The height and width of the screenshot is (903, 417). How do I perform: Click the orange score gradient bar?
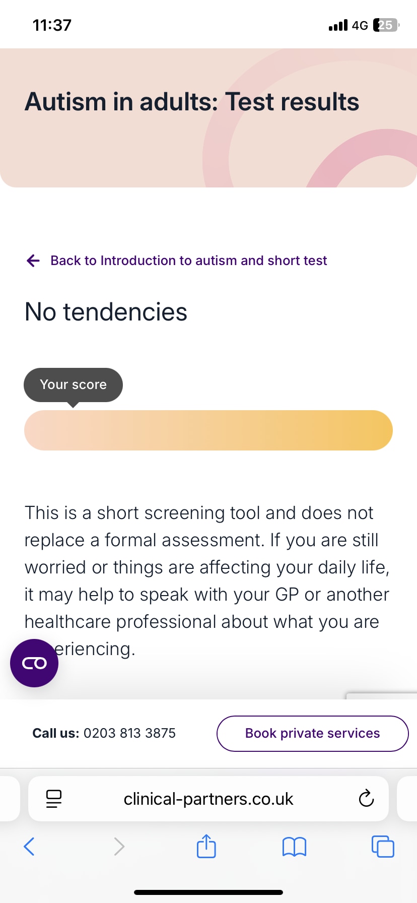tap(208, 430)
